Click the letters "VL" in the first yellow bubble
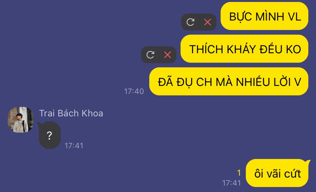The width and height of the screenshot is (316, 192). [295, 16]
